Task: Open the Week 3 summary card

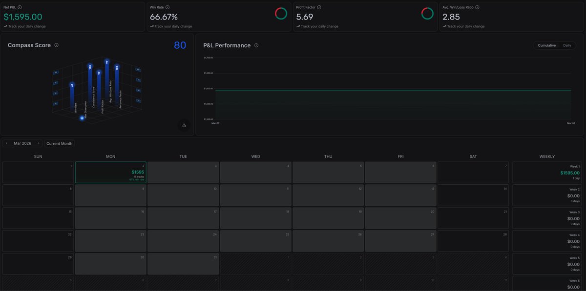Action: click(x=547, y=218)
